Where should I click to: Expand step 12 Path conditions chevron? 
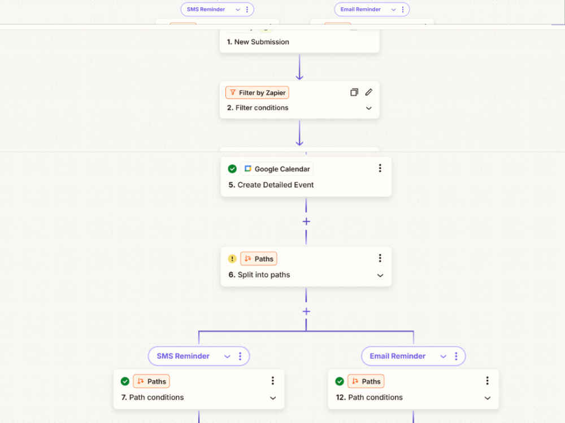tap(488, 398)
